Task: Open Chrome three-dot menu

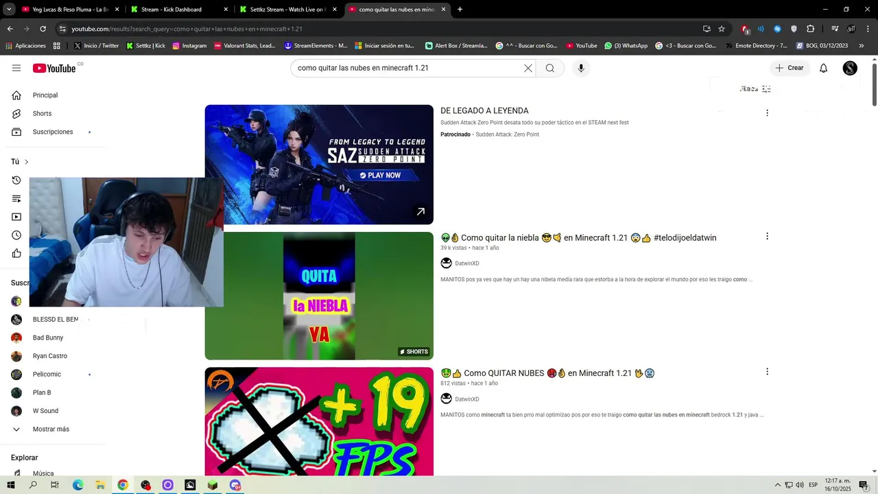Action: (x=868, y=29)
